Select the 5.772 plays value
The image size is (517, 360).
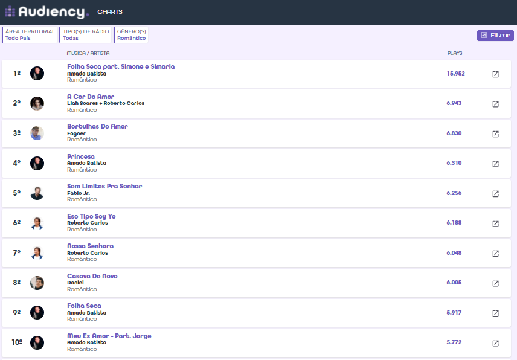pos(454,342)
